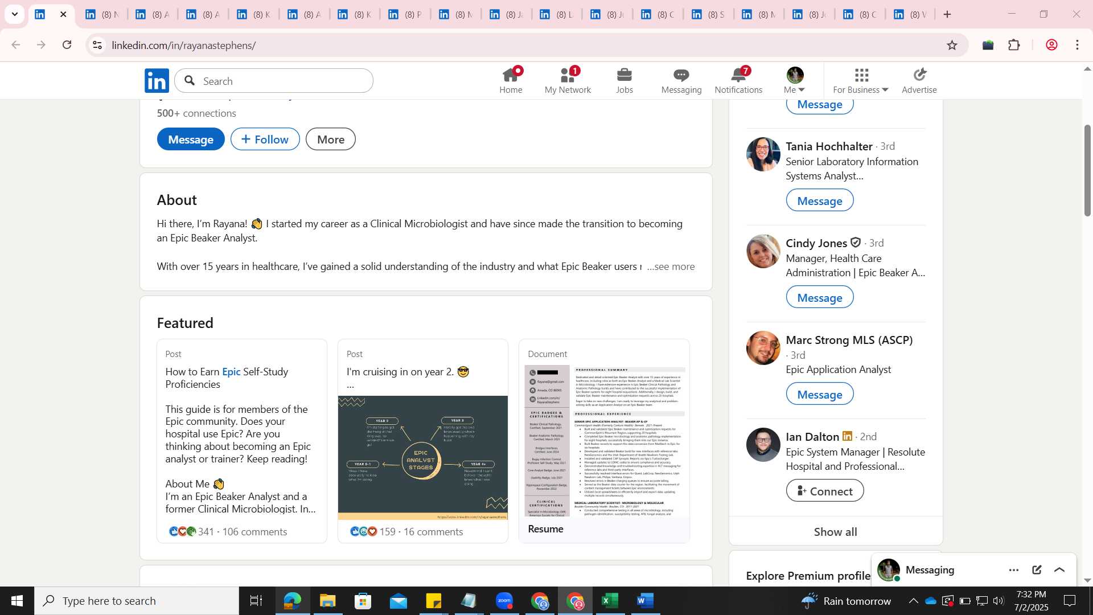Open Task View on the taskbar
The image size is (1093, 615).
point(256,601)
